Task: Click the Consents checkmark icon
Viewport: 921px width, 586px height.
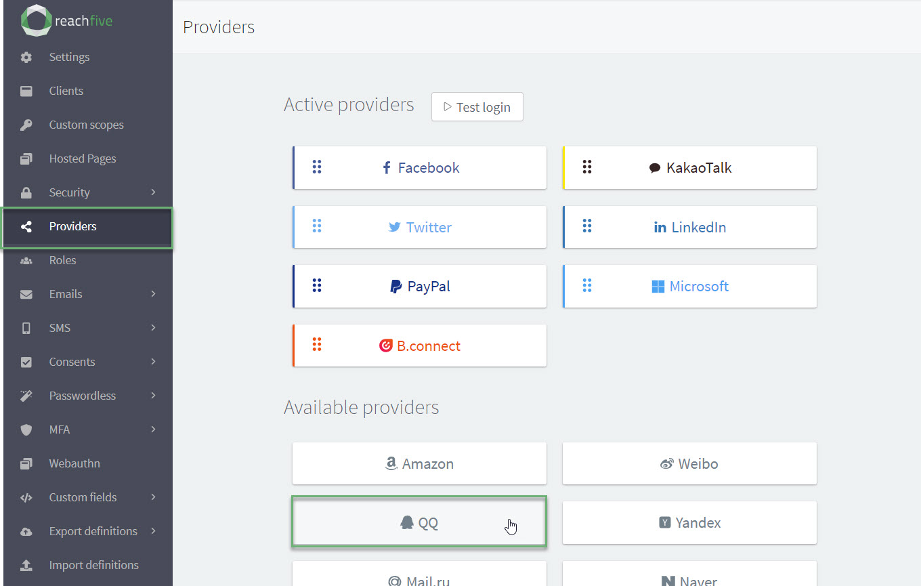Action: pos(26,362)
